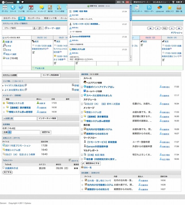The height and width of the screenshot is (205, 185).
Task: Click the 追加する icon in ToDoリスト
Action: (x=70, y=160)
